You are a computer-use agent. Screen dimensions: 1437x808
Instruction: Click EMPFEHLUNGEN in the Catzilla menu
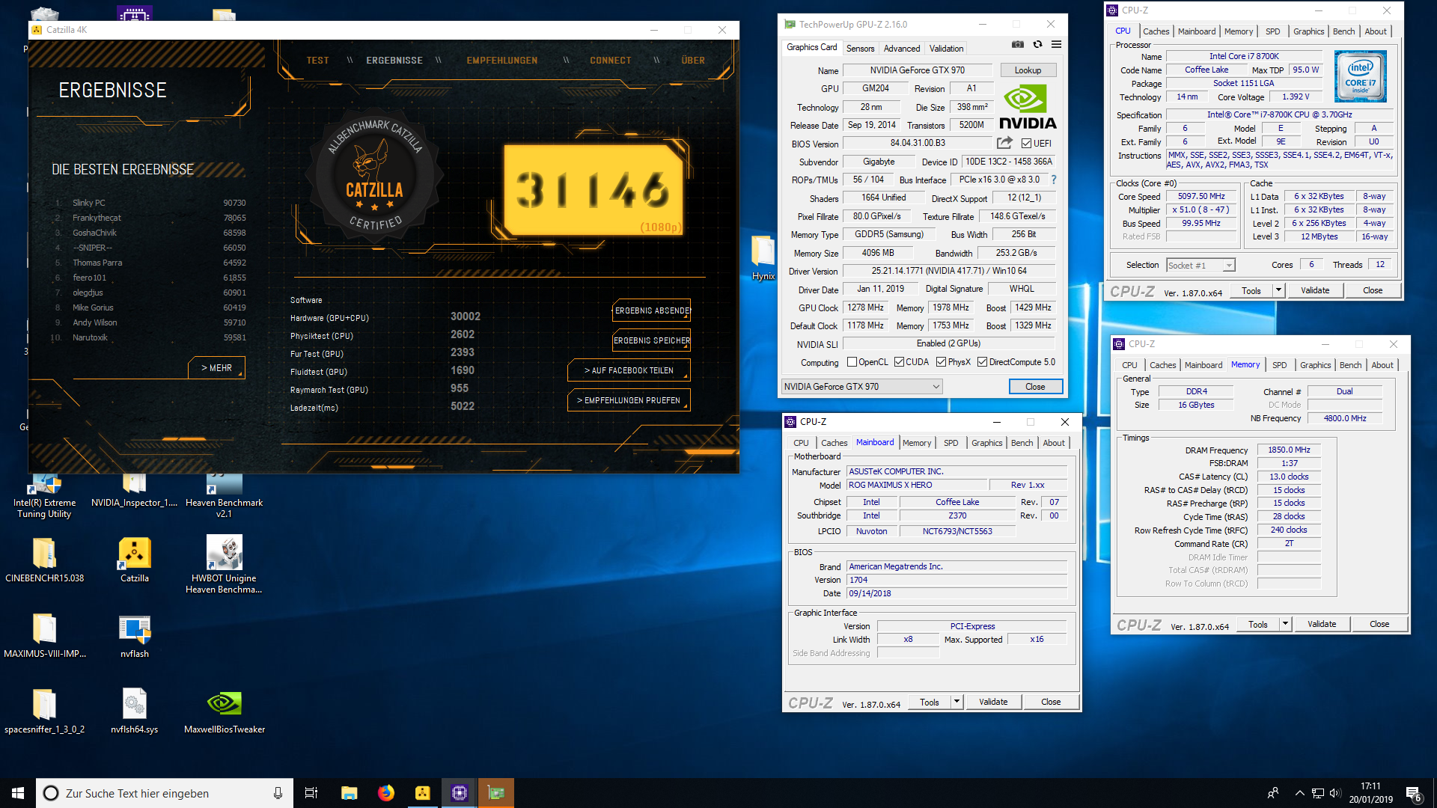pos(501,61)
